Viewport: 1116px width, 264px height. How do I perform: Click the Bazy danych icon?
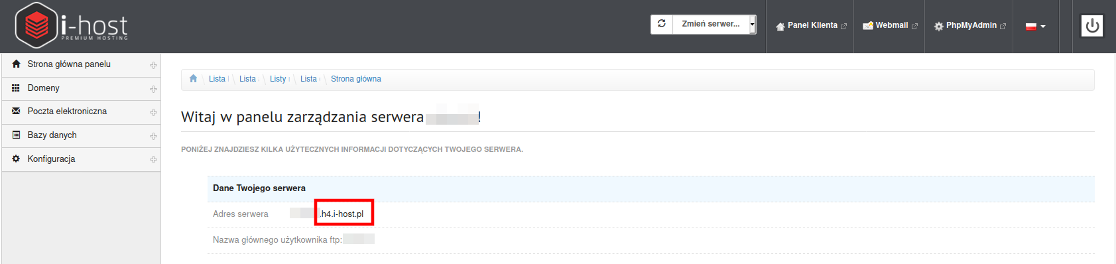click(x=16, y=135)
